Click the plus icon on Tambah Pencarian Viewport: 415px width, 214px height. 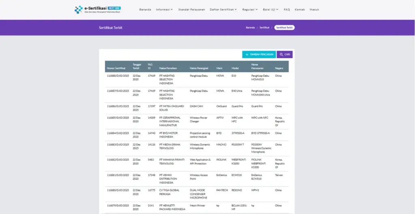pyautogui.click(x=247, y=55)
